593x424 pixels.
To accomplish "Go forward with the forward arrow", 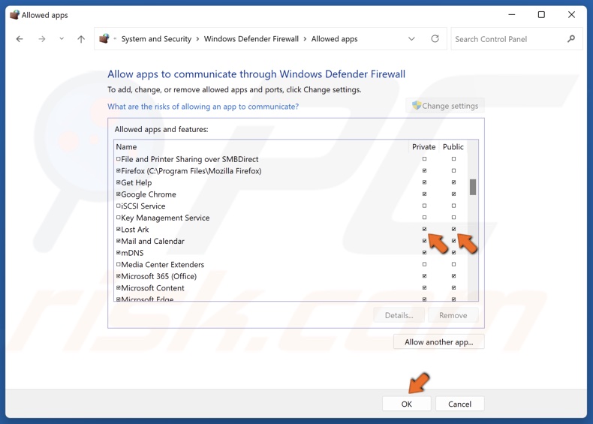I will coord(41,39).
